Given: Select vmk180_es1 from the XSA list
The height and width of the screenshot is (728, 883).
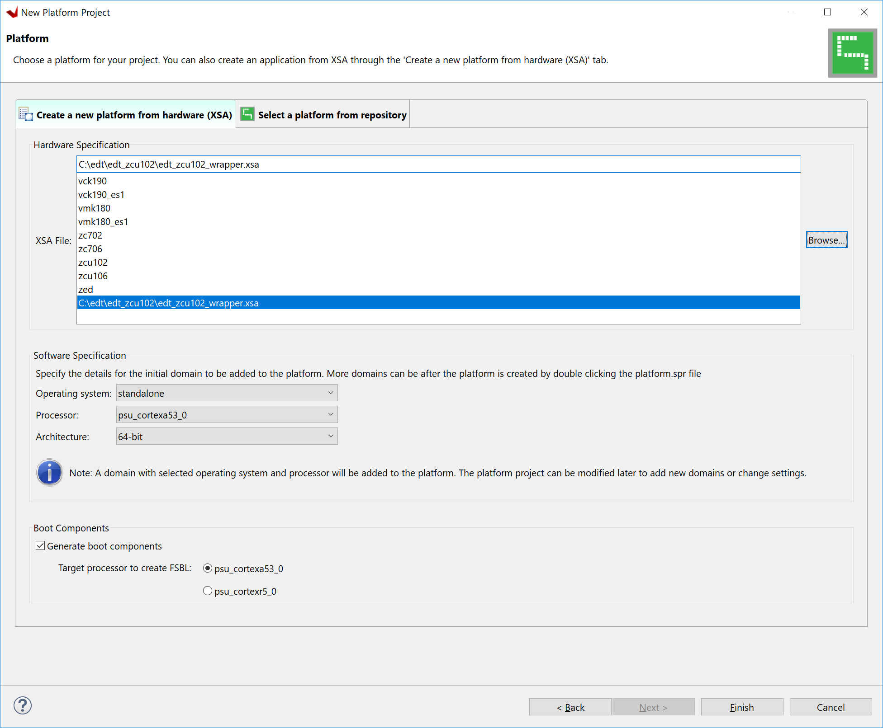Looking at the screenshot, I should [x=438, y=221].
